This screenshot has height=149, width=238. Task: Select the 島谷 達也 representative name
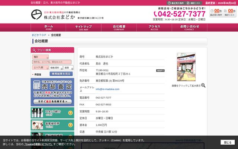point(102,64)
